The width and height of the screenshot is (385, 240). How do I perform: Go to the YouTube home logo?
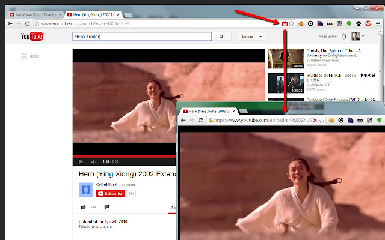pyautogui.click(x=32, y=36)
